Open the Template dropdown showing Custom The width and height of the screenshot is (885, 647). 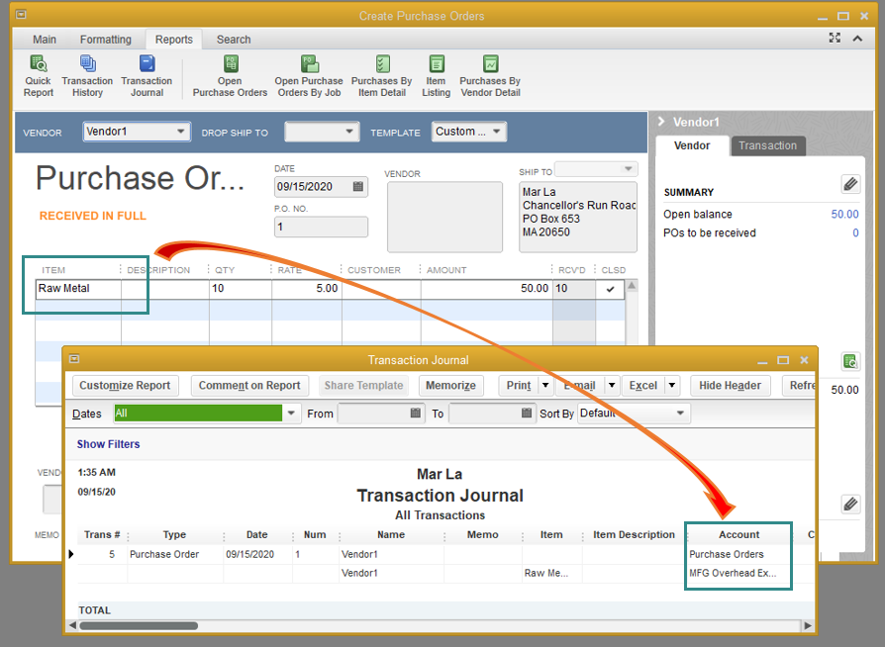pos(496,132)
